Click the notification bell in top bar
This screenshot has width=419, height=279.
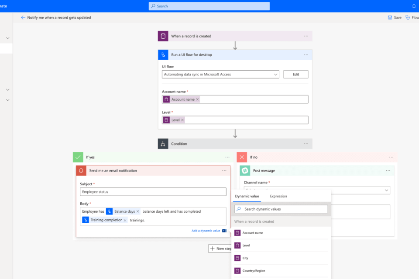pyautogui.click(x=414, y=6)
